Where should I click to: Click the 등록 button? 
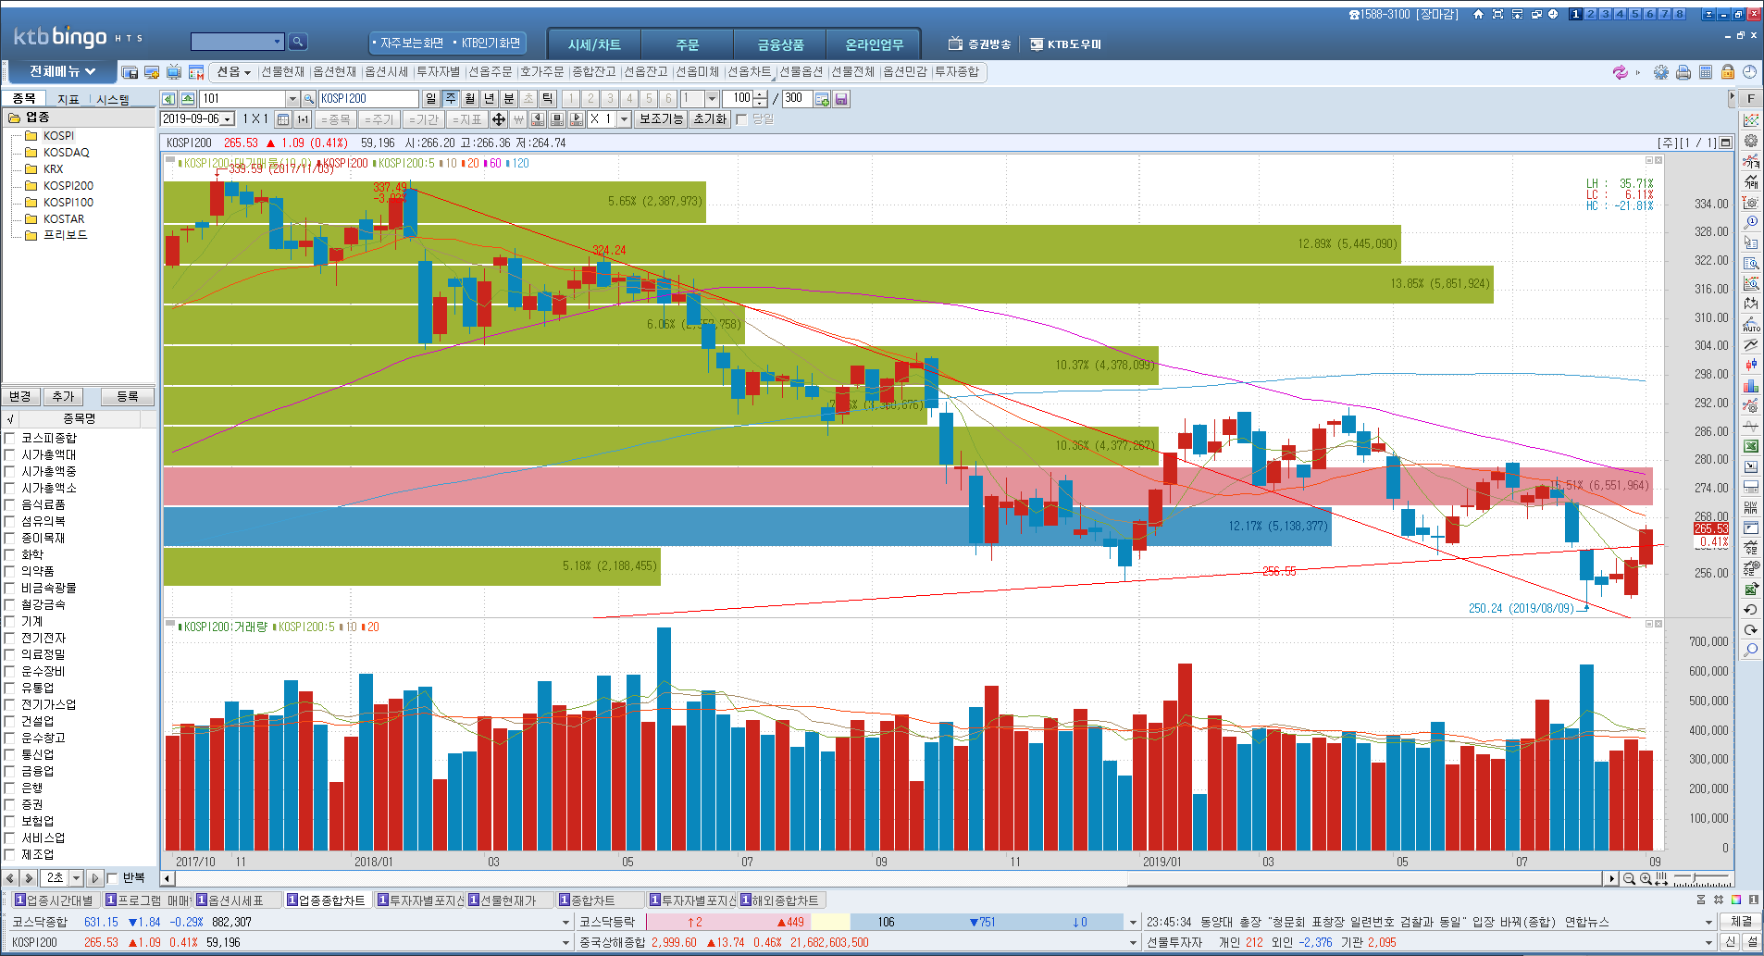tap(128, 396)
